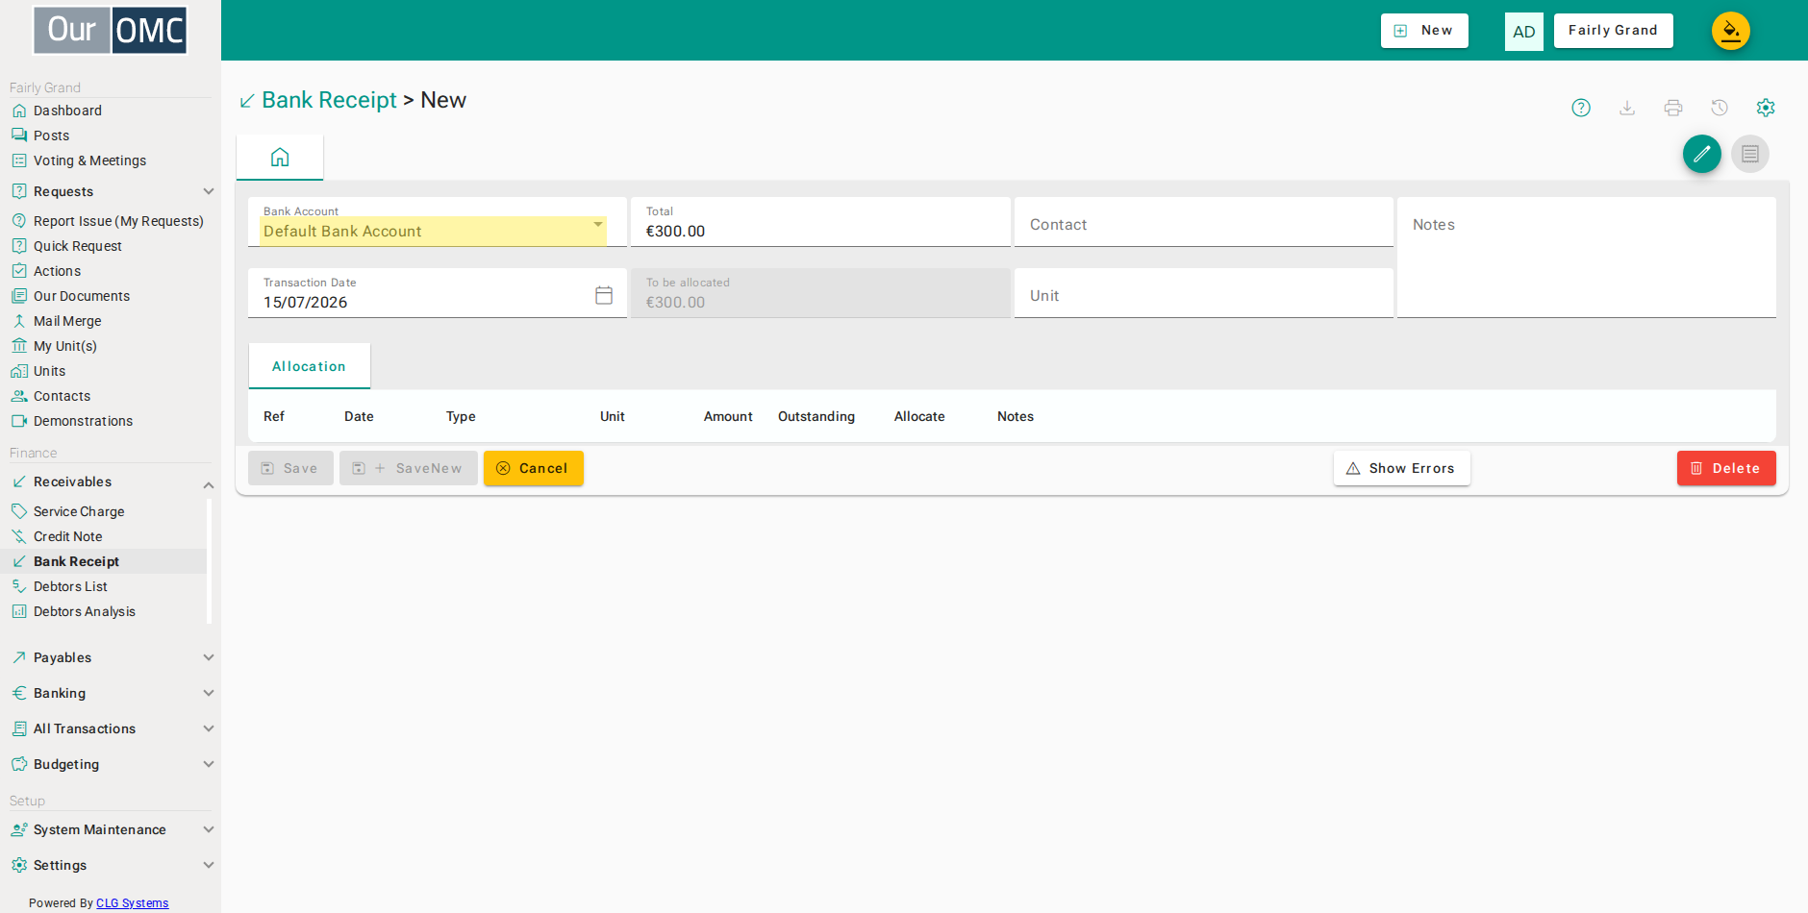
Task: Open the CLG Systems link
Action: point(132,903)
